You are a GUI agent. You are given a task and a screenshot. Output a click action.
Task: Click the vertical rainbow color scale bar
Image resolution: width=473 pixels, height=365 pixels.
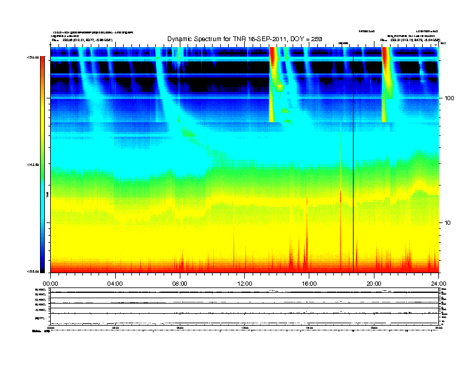pos(42,165)
